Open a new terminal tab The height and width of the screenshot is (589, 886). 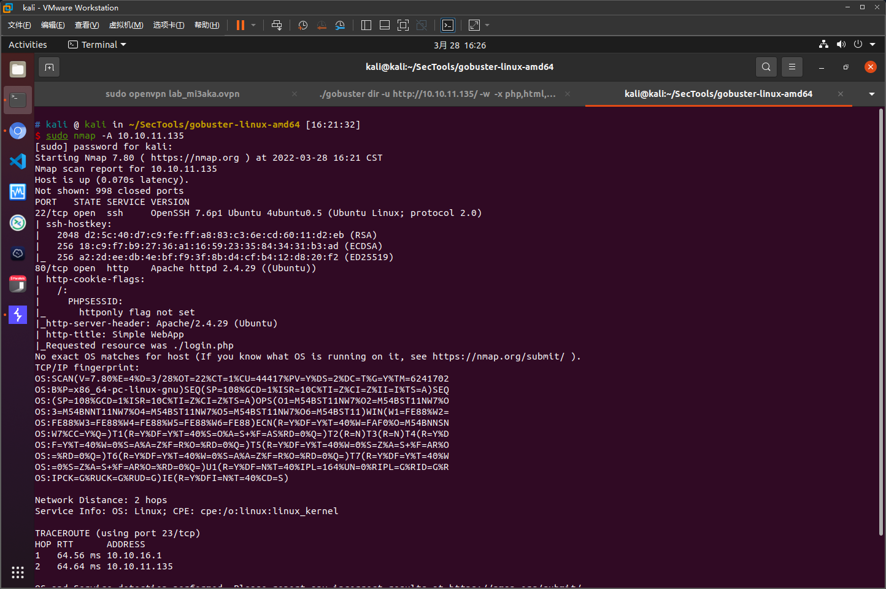[50, 67]
